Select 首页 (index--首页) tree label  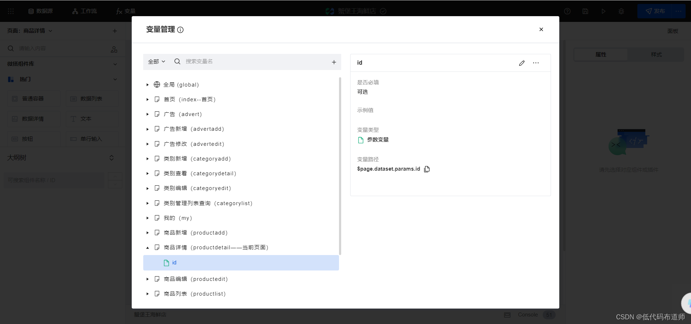coord(190,99)
